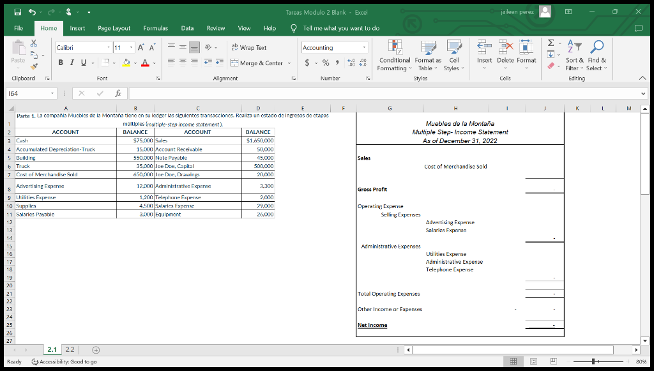Click the Format Painter brush icon
The height and width of the screenshot is (371, 654).
34,66
